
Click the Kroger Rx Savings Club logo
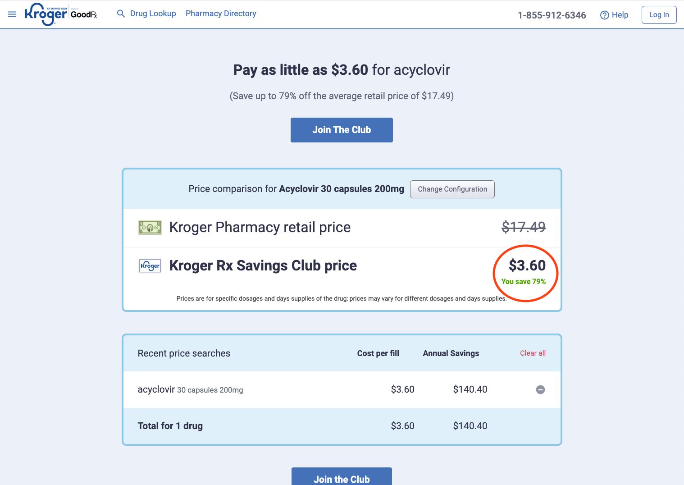coord(46,14)
